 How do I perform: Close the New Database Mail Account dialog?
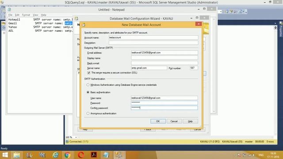click(199, 24)
